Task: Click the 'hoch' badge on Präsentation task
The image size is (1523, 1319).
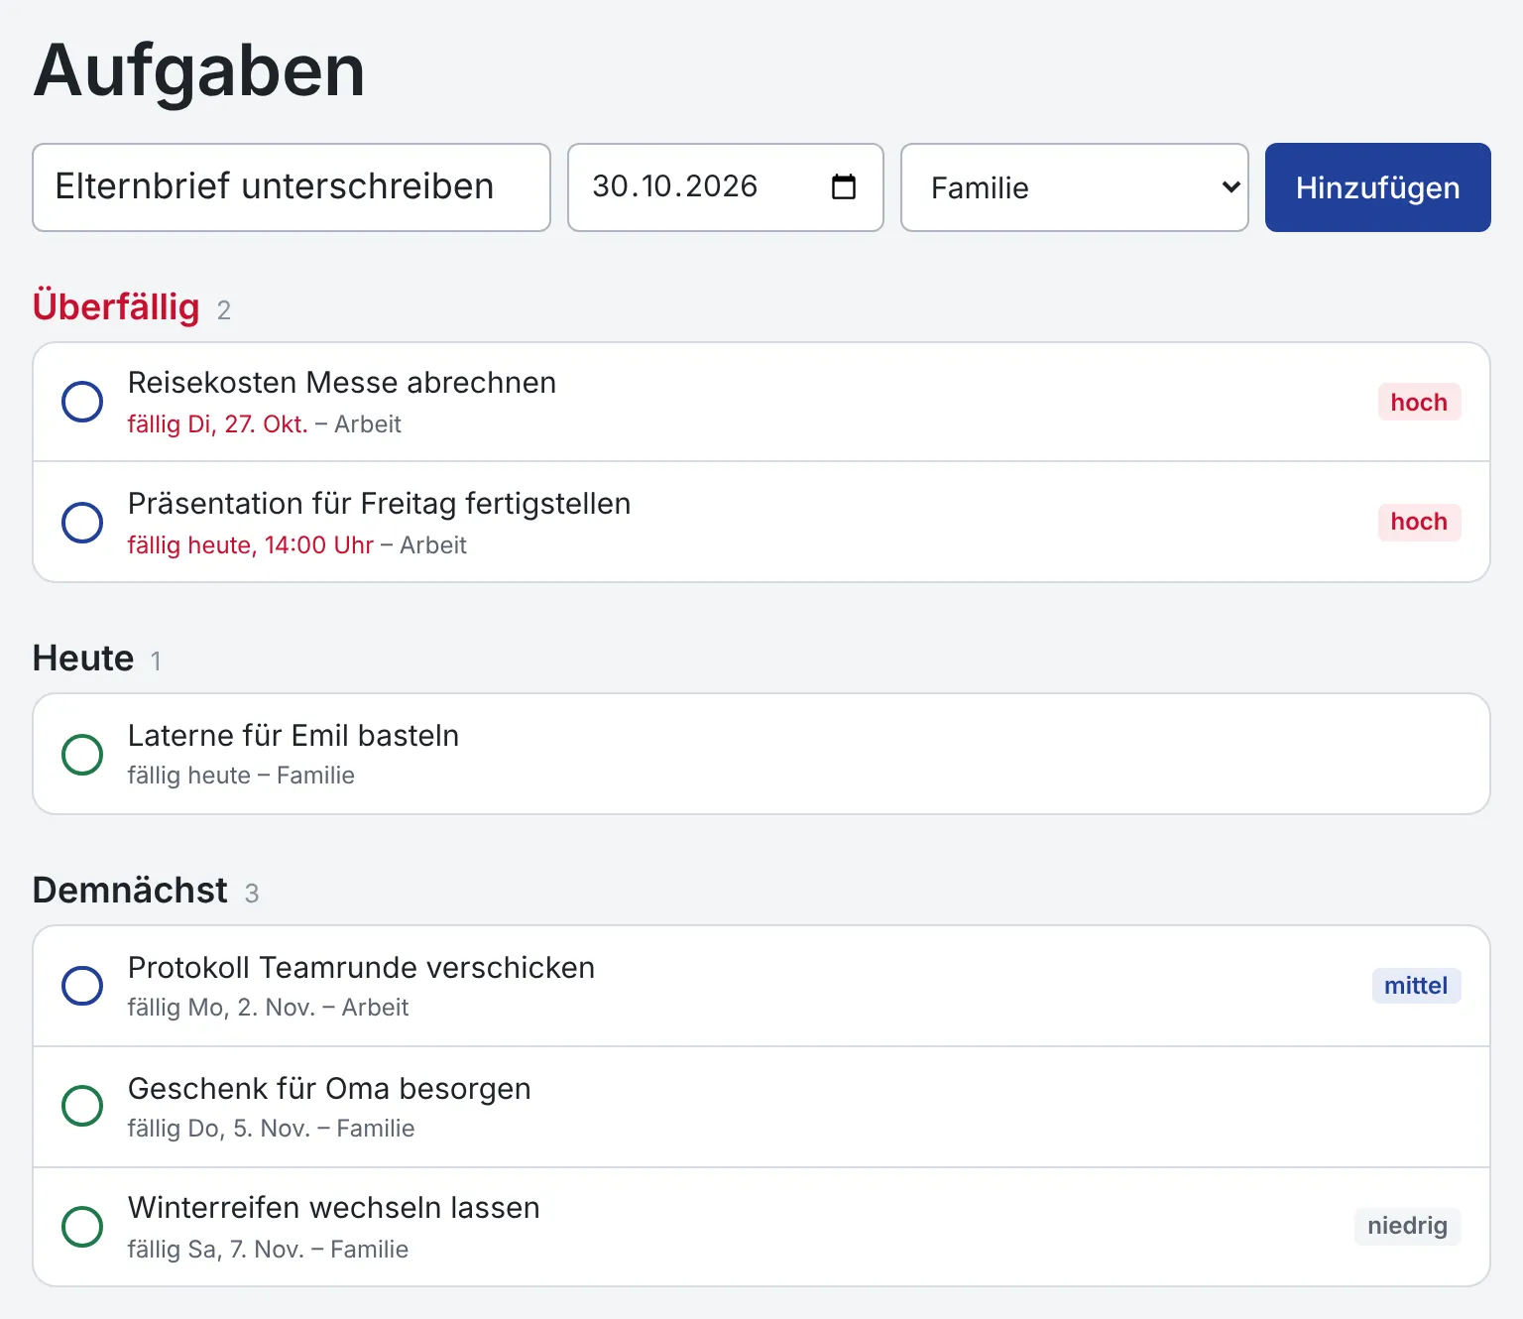Action: pyautogui.click(x=1419, y=522)
